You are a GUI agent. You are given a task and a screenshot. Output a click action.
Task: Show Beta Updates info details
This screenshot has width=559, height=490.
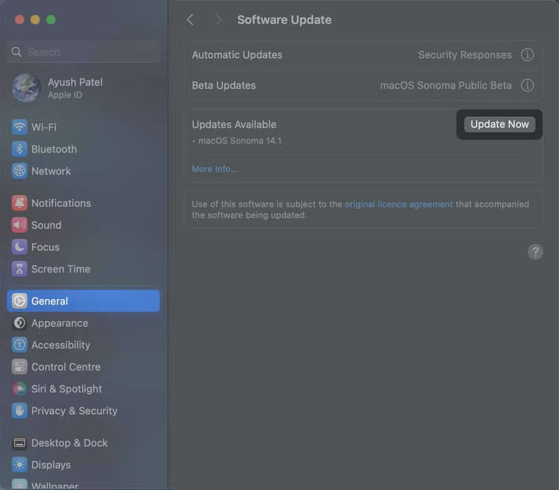click(x=527, y=85)
